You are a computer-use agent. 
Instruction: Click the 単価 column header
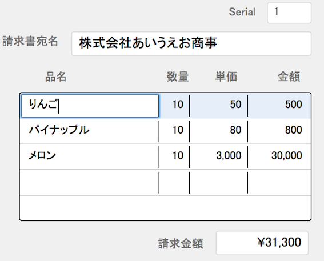(x=226, y=77)
